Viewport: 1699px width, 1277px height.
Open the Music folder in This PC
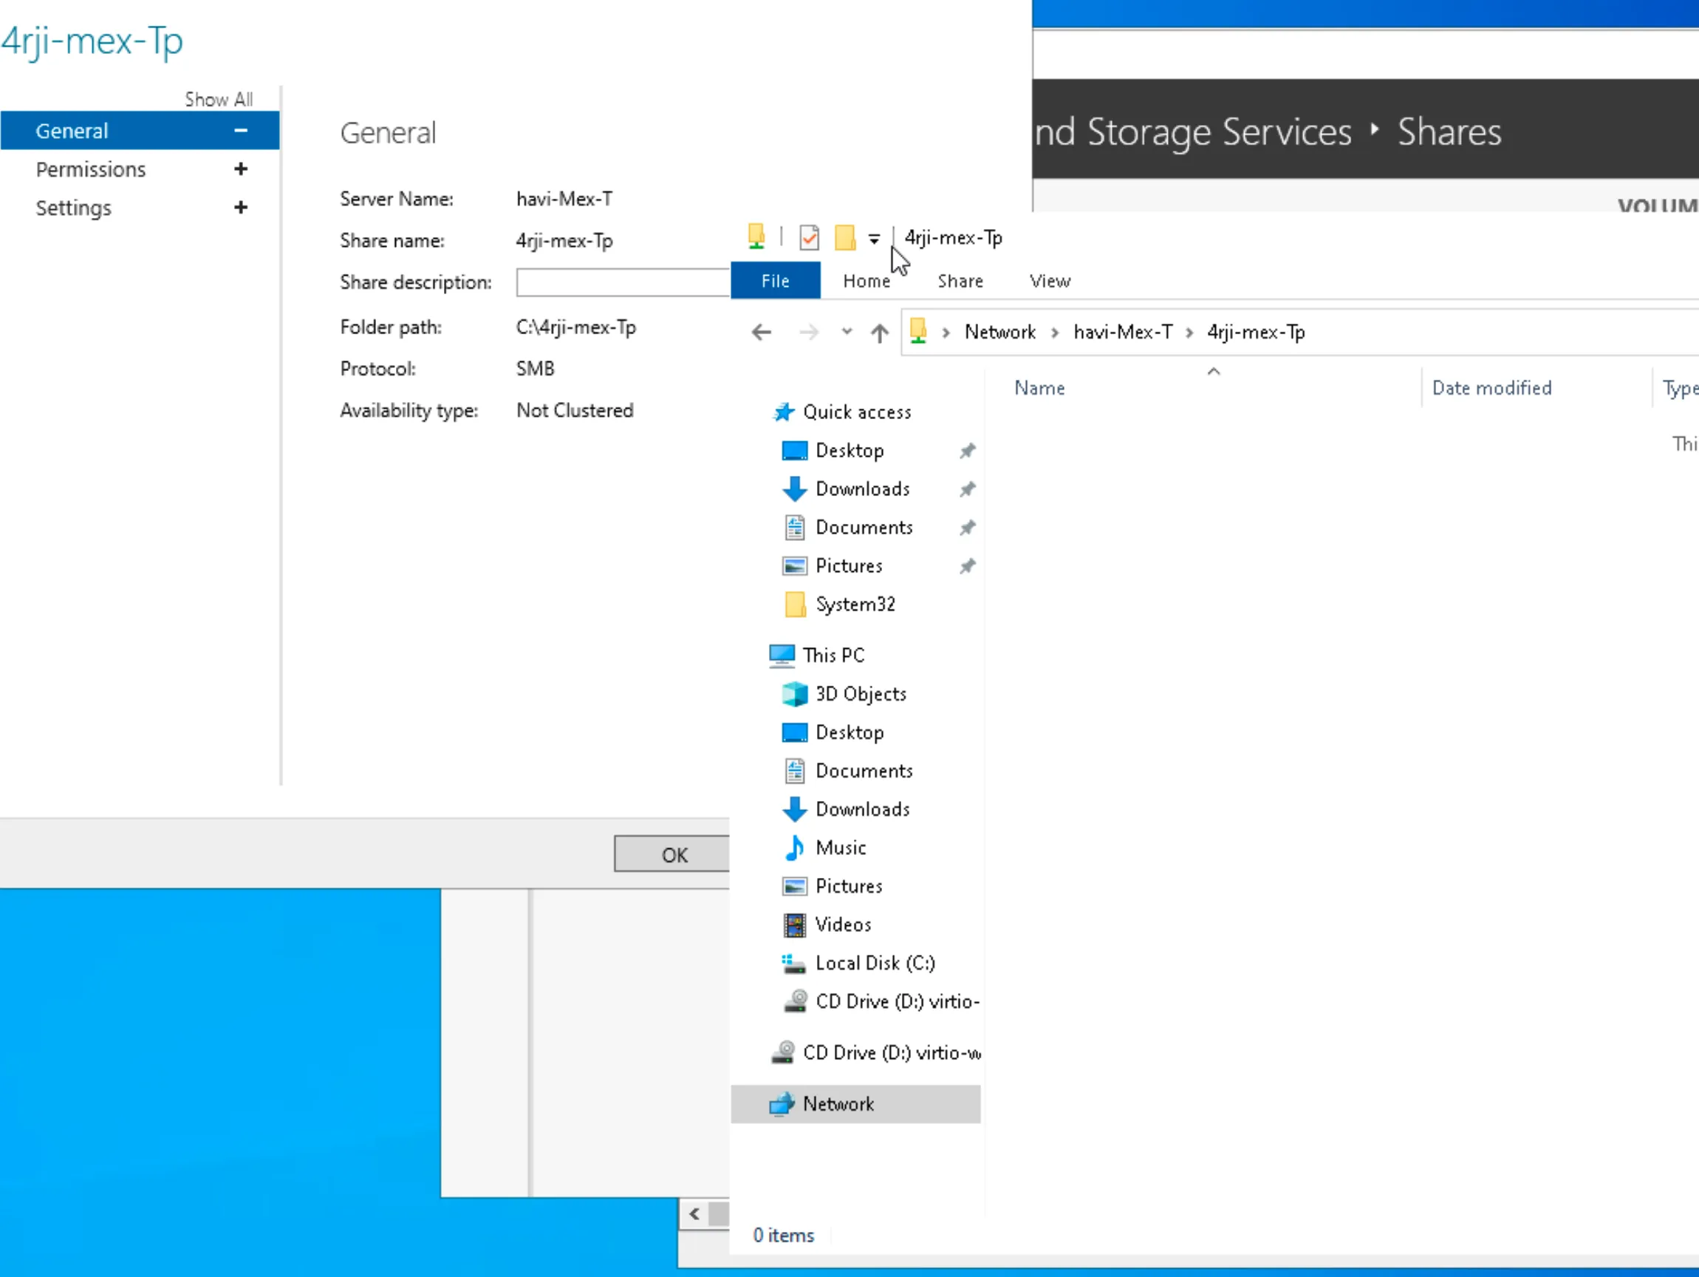tap(841, 848)
